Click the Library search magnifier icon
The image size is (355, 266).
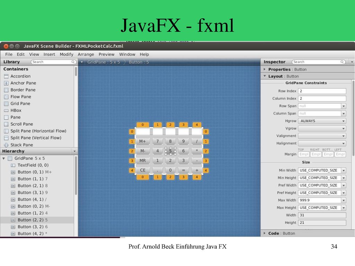[x=73, y=62]
